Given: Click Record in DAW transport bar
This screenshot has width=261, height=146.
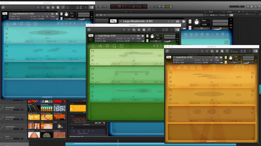Looking at the screenshot, I should (105, 7).
